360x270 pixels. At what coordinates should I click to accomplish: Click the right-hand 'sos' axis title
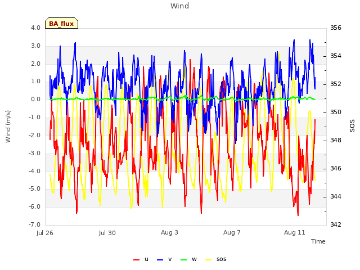point(352,126)
